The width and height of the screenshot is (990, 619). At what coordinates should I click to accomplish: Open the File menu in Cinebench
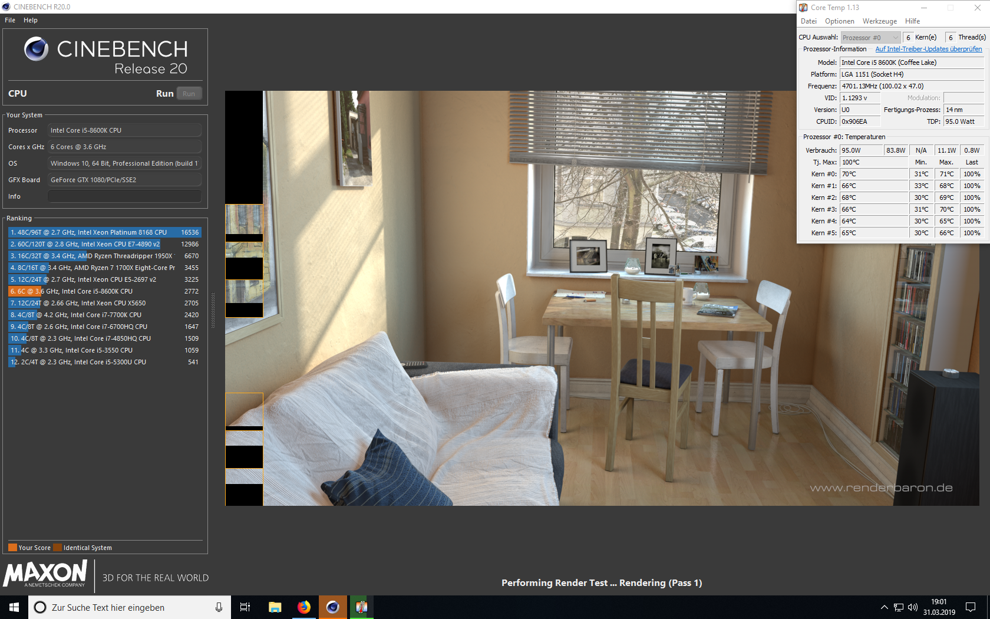(10, 20)
